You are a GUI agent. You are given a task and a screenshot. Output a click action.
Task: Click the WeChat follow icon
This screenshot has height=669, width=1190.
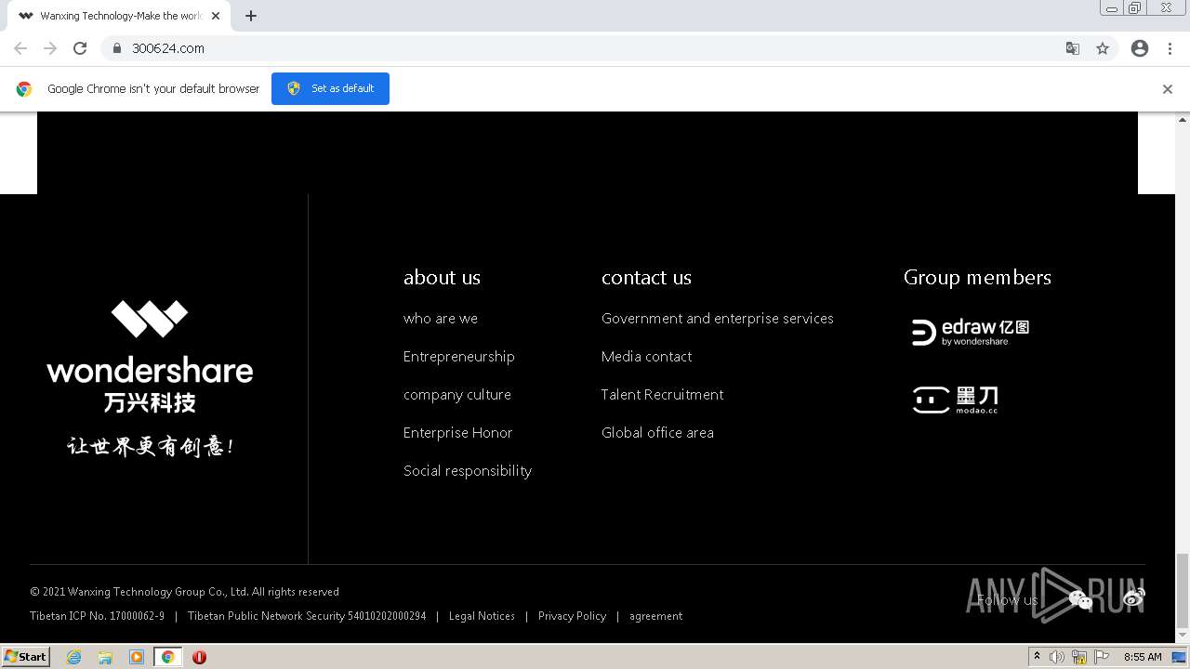pos(1080,599)
